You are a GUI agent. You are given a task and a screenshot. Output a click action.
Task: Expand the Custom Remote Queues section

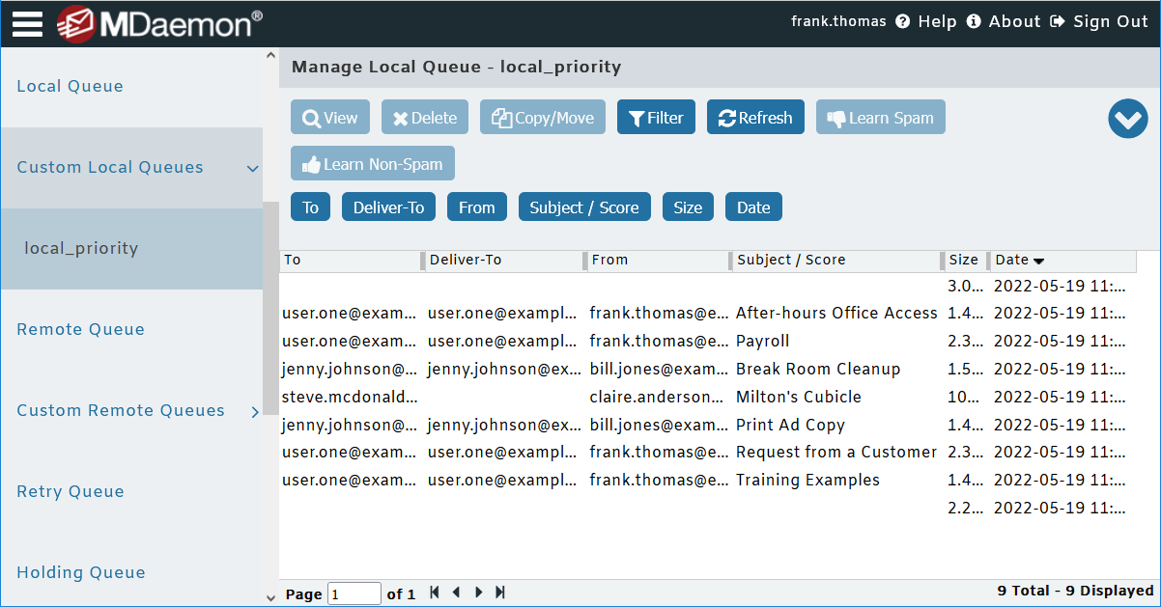pyautogui.click(x=256, y=411)
